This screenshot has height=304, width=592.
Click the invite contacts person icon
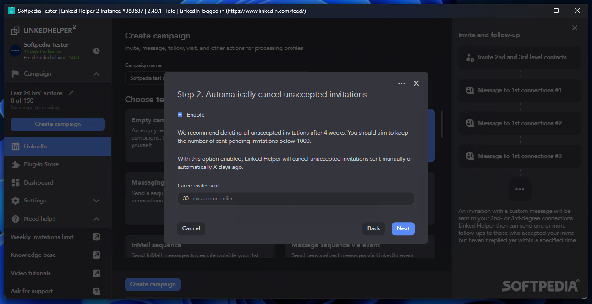pos(470,58)
